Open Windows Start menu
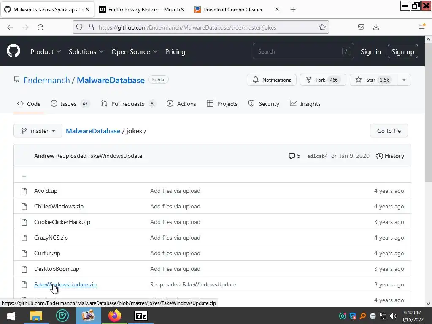The width and height of the screenshot is (432, 324). tap(11, 316)
